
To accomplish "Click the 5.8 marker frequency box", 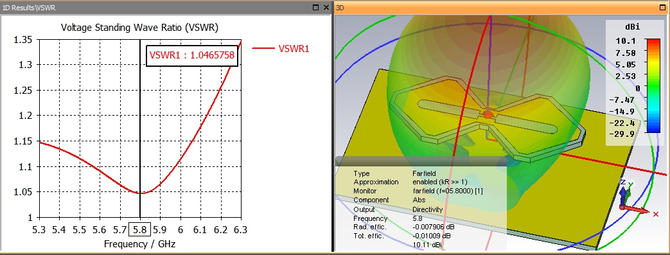I will (x=140, y=230).
